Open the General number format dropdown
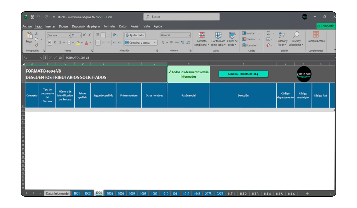Viewport: 357px width, 208px height. (189, 35)
